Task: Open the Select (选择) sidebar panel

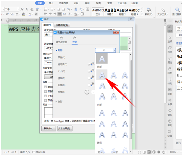Action: tap(170, 39)
